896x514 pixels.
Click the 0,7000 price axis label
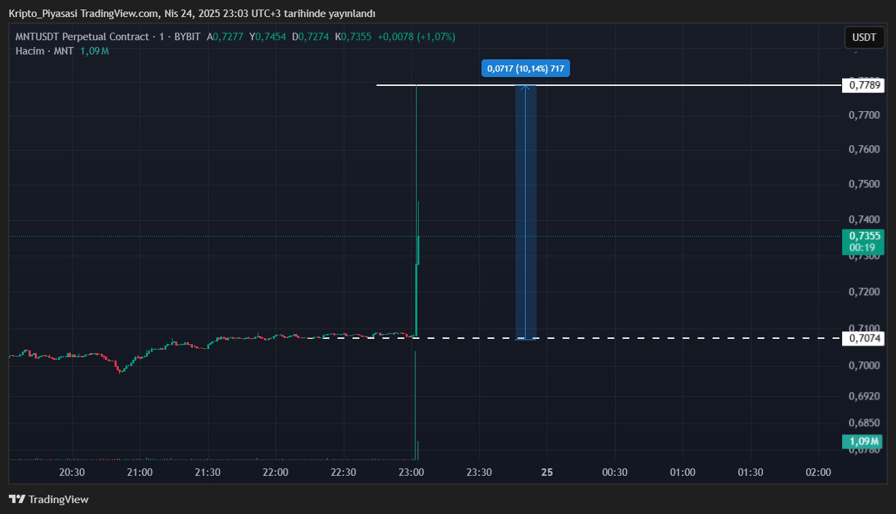863,366
